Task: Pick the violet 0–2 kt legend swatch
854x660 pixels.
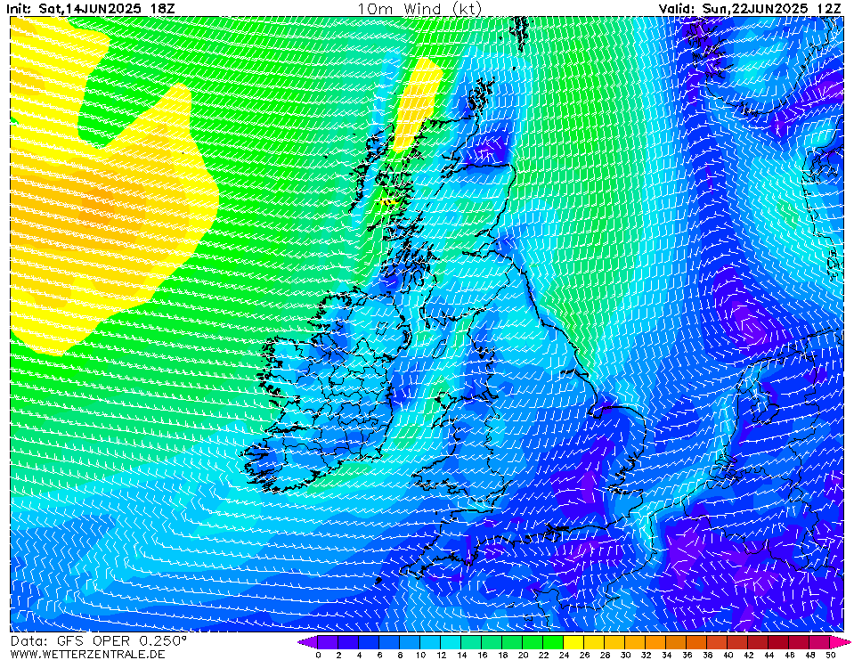Action: tap(328, 642)
